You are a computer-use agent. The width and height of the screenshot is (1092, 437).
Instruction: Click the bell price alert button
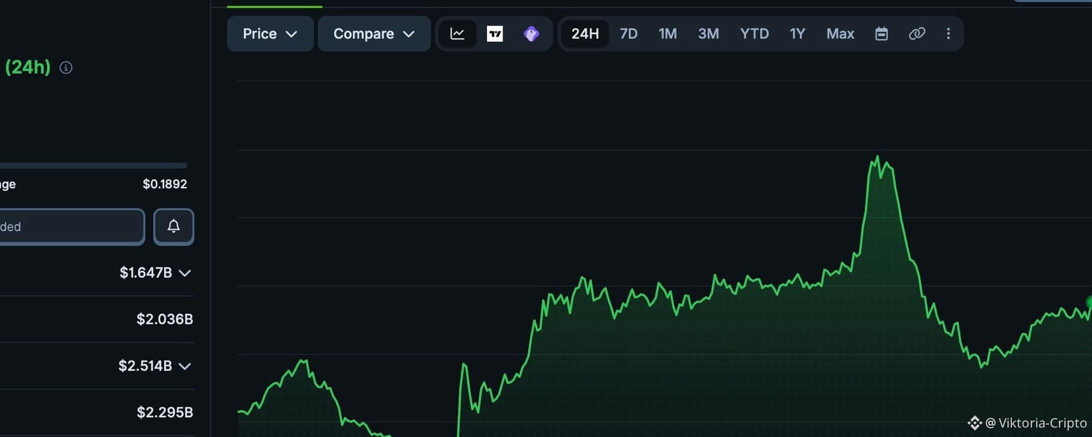tap(173, 226)
